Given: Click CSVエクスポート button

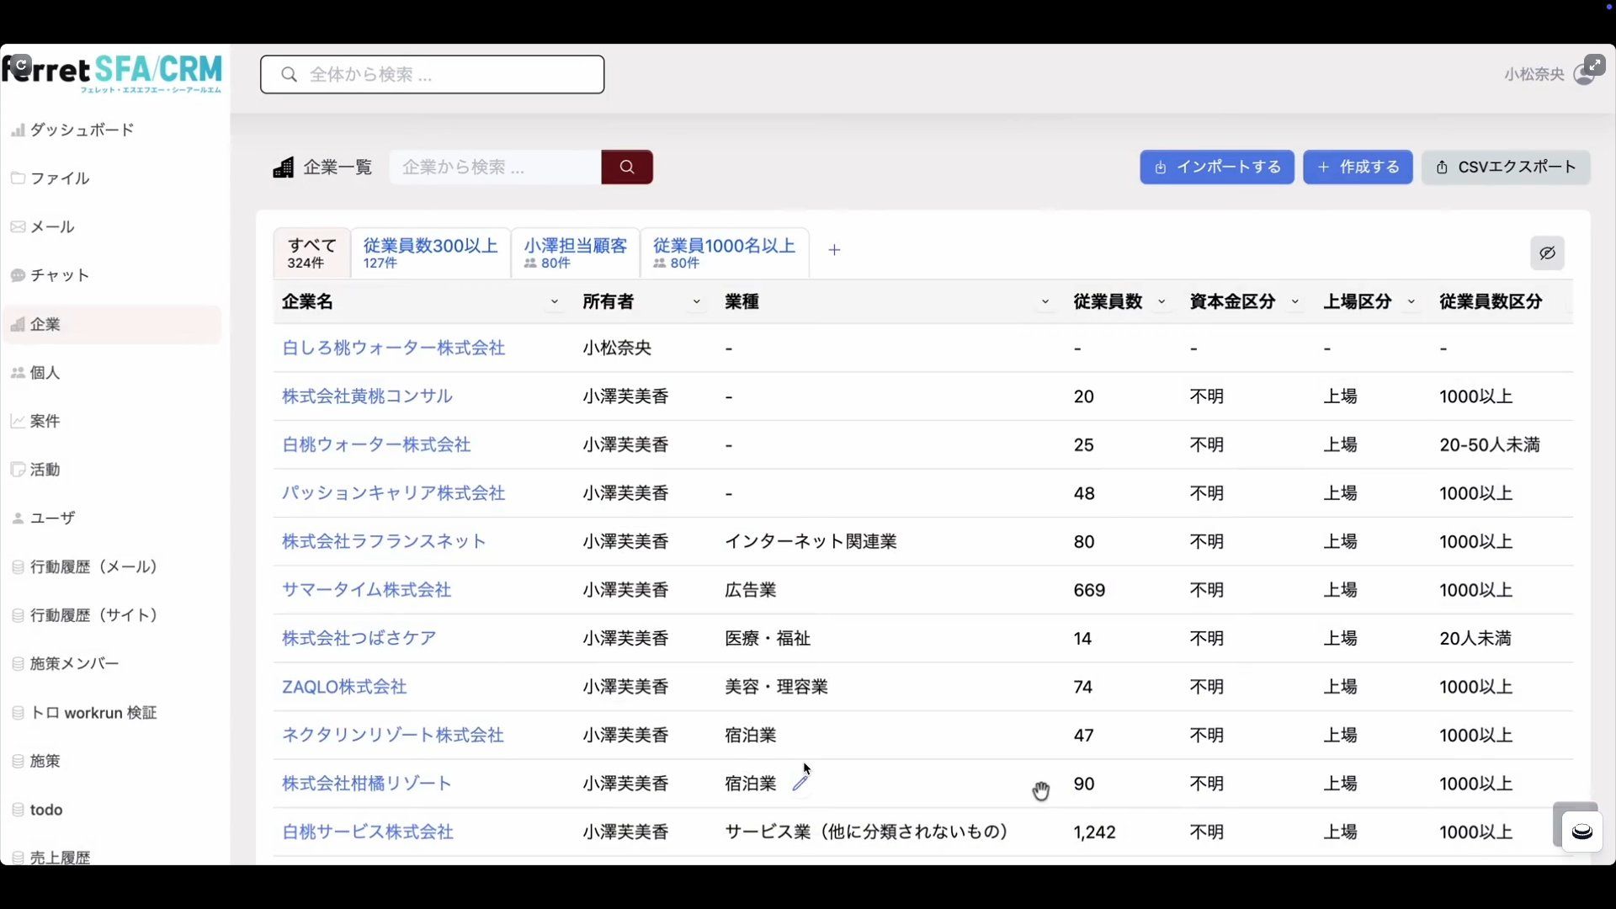Looking at the screenshot, I should click(x=1506, y=167).
